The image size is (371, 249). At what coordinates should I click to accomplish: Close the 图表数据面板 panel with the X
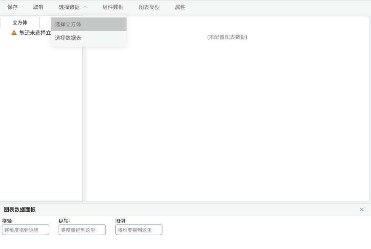click(362, 209)
